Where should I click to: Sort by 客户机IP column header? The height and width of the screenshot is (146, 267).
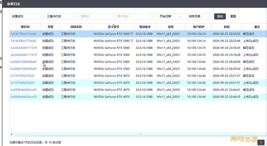[199, 27]
